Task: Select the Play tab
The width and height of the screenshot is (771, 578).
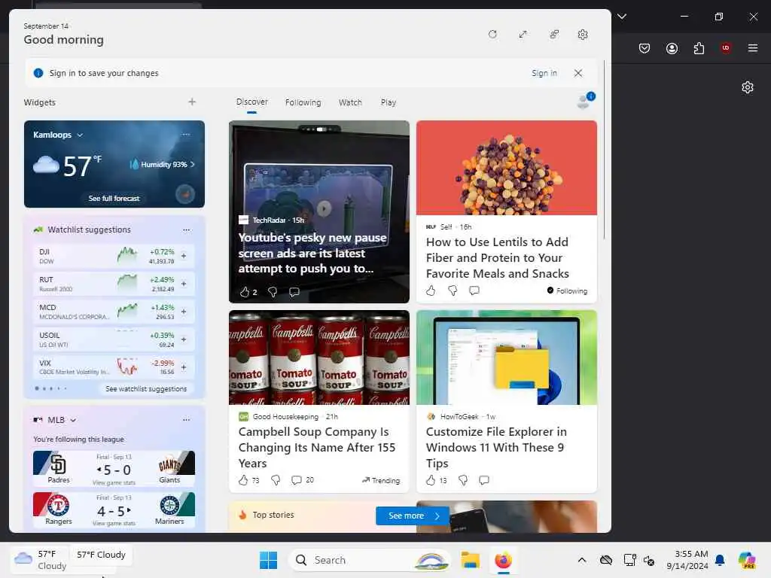Action: point(389,102)
